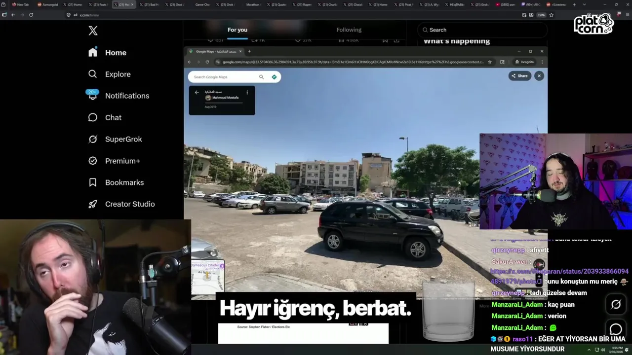Click the Grok icon floating button
Image resolution: width=632 pixels, height=355 pixels.
tap(616, 305)
